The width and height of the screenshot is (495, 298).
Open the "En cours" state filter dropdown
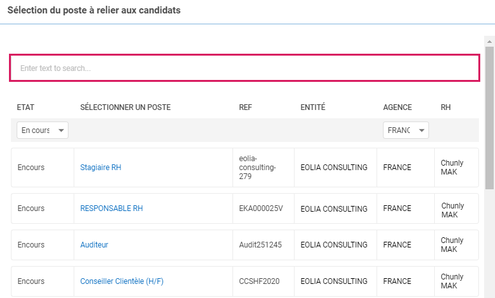coord(43,130)
